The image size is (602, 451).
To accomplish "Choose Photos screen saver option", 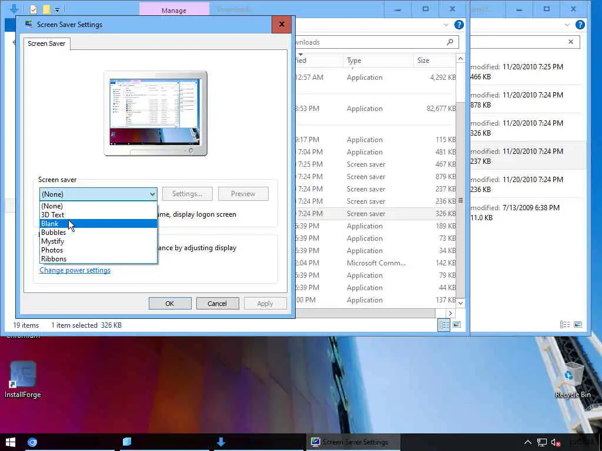I will click(x=98, y=250).
